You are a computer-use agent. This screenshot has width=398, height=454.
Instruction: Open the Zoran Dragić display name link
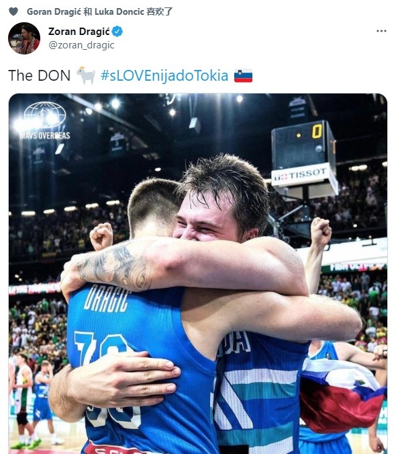click(x=79, y=31)
